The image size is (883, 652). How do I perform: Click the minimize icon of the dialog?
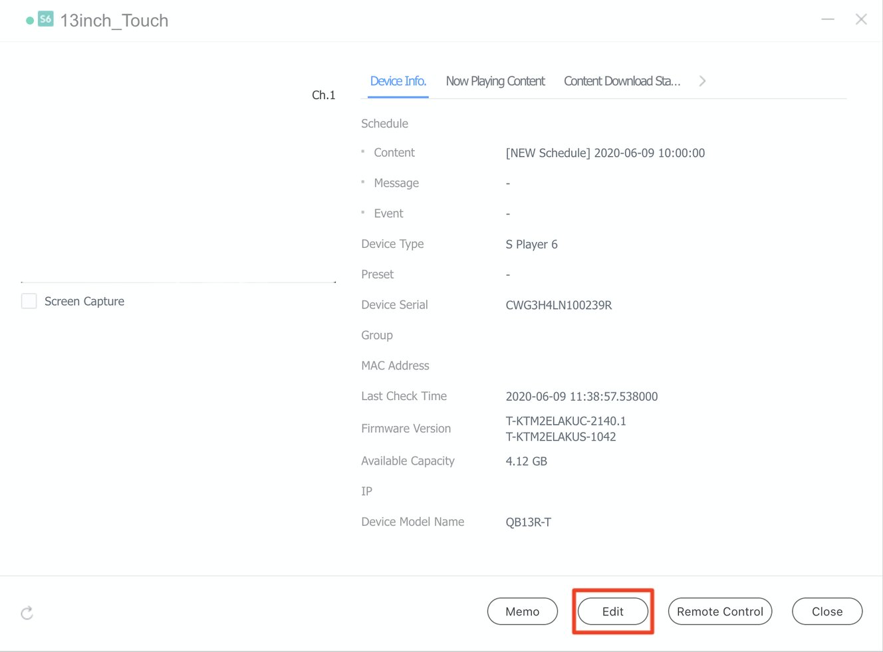click(828, 19)
